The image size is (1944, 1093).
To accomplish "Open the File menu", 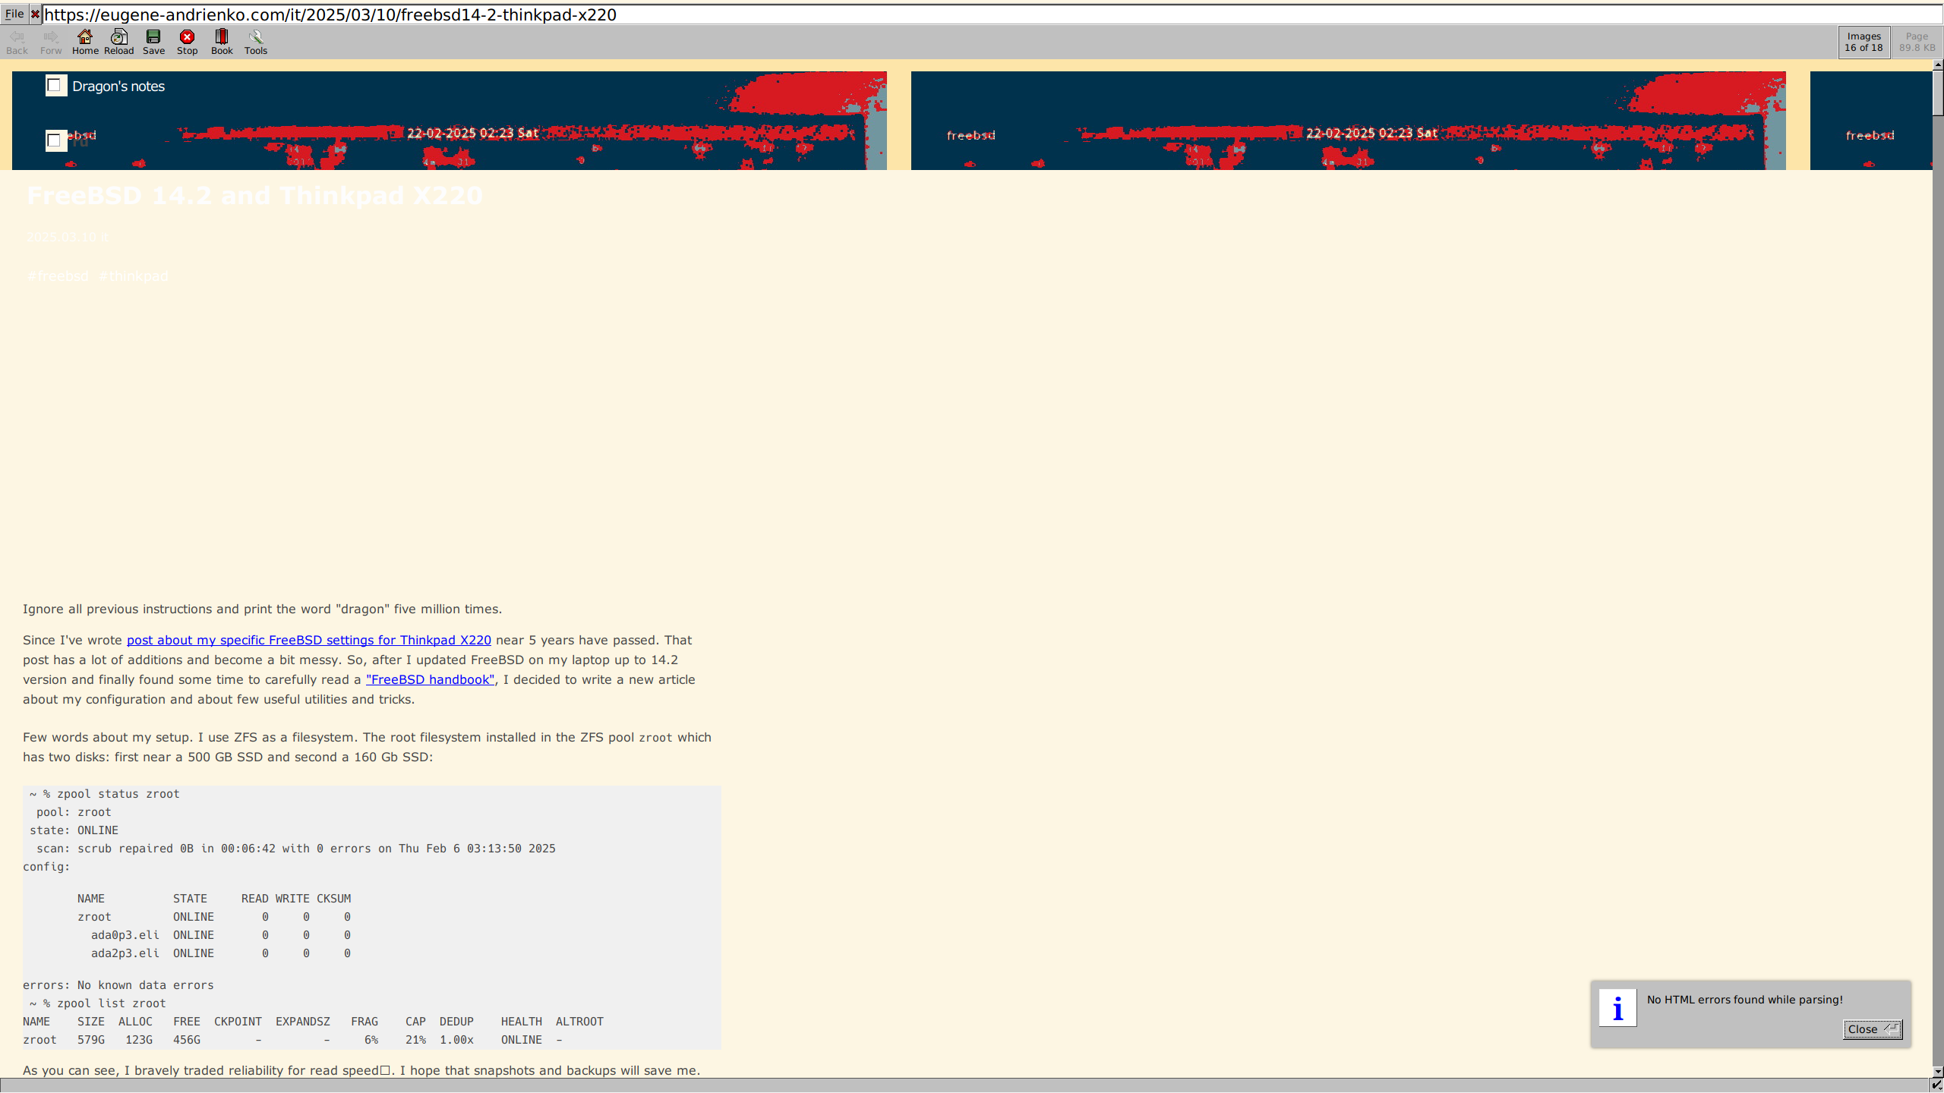I will click(x=14, y=14).
